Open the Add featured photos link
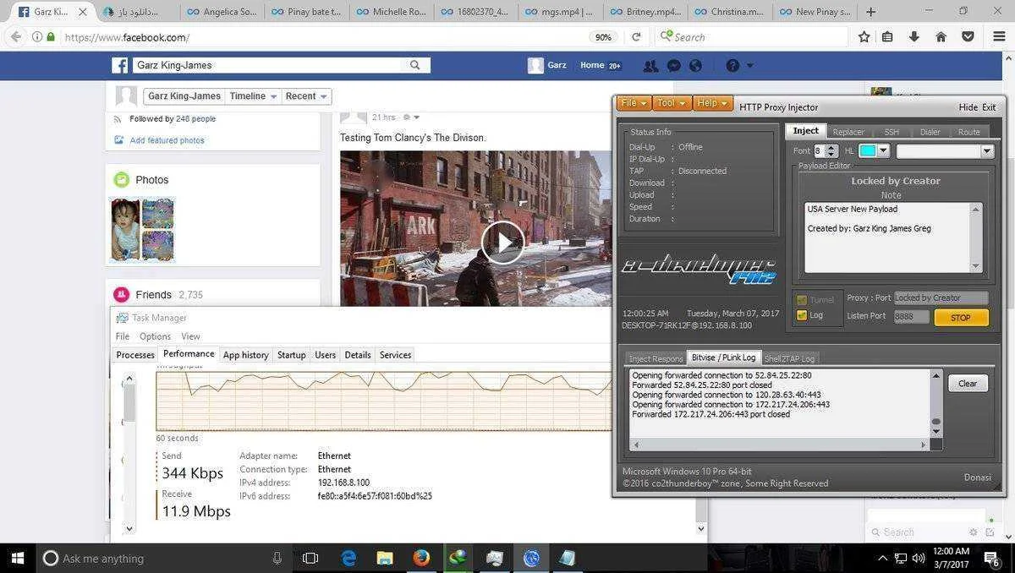The height and width of the screenshot is (573, 1015). pos(167,140)
